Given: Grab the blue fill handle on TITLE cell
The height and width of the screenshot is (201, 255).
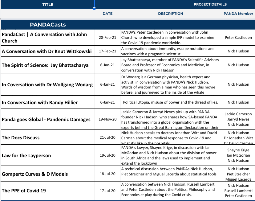Looking at the screenshot, I should [94, 9].
